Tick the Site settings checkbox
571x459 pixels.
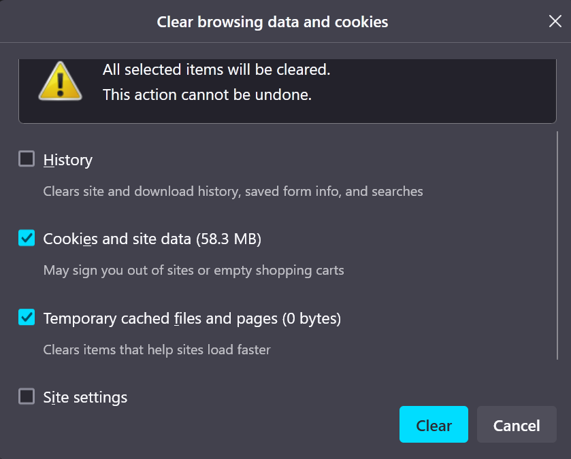click(27, 396)
